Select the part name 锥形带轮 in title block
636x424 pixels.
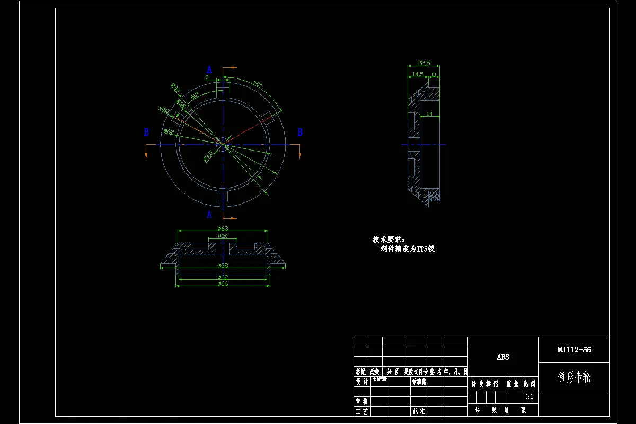575,376
